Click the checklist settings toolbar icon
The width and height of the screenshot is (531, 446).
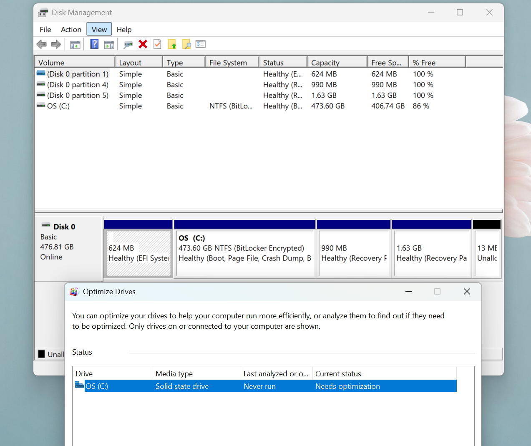201,44
